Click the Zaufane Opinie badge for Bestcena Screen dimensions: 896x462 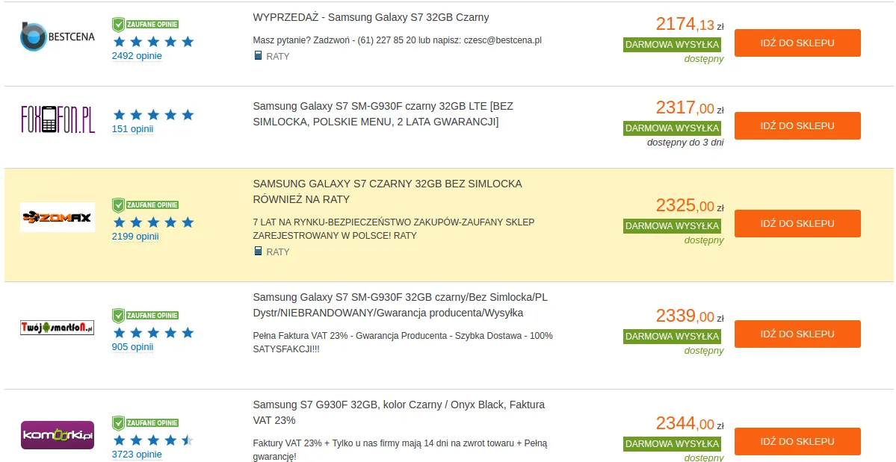pyautogui.click(x=145, y=24)
